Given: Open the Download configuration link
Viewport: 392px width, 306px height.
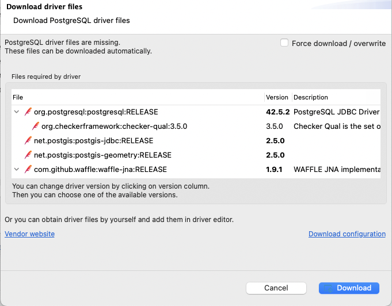Looking at the screenshot, I should (x=347, y=234).
